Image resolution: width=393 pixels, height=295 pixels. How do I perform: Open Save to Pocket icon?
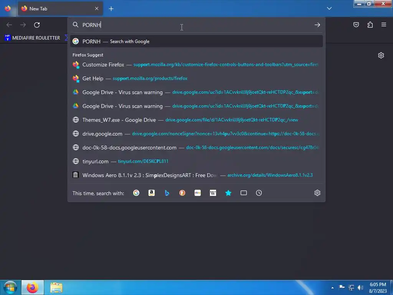(x=356, y=25)
